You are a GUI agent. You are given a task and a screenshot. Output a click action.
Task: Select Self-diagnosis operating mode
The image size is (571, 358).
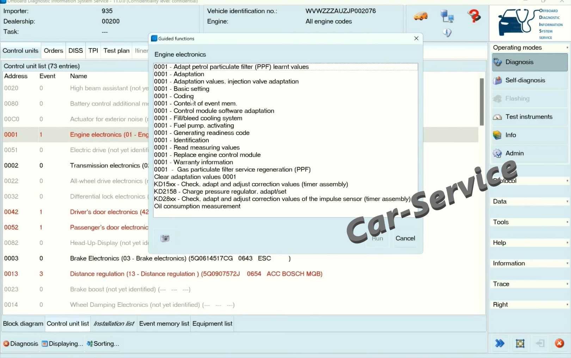[529, 80]
